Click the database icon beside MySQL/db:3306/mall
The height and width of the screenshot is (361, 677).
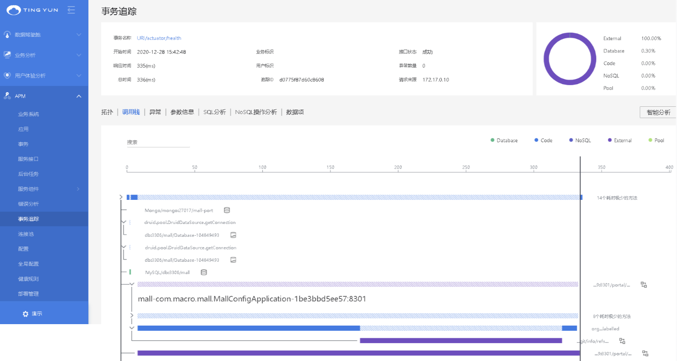coord(204,272)
